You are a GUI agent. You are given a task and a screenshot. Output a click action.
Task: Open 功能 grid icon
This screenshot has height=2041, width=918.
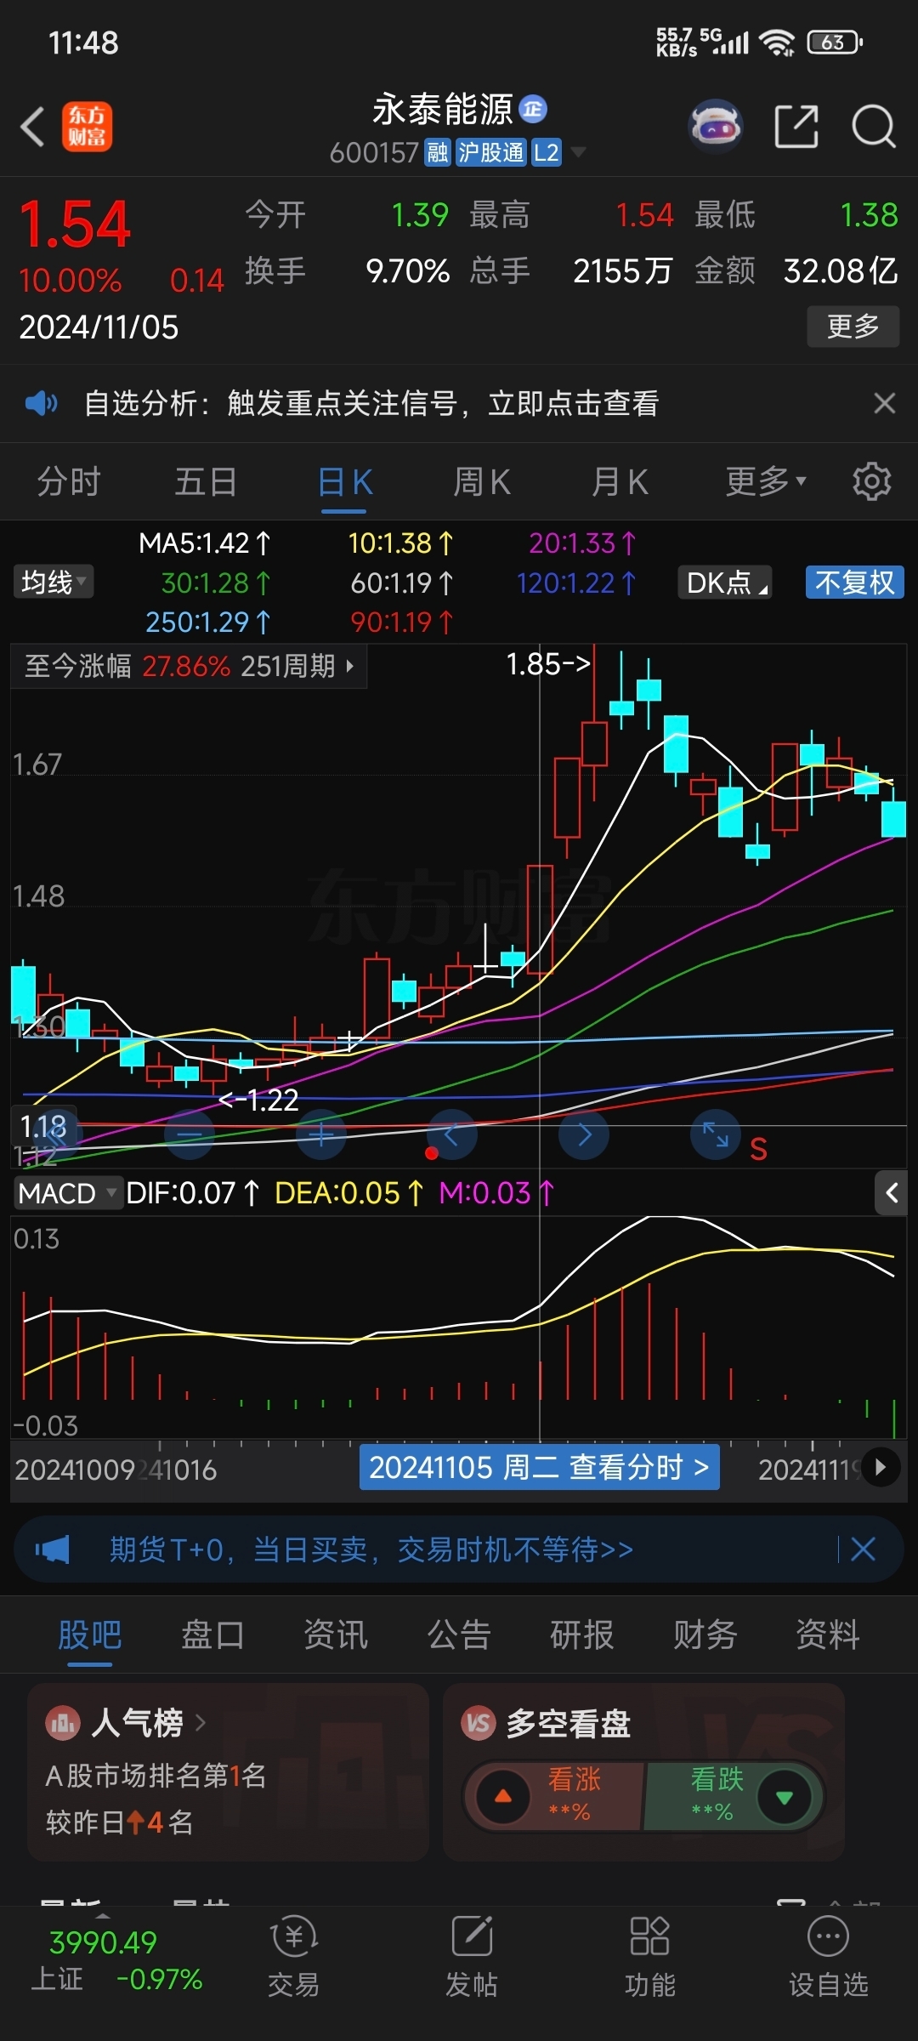click(x=650, y=1958)
